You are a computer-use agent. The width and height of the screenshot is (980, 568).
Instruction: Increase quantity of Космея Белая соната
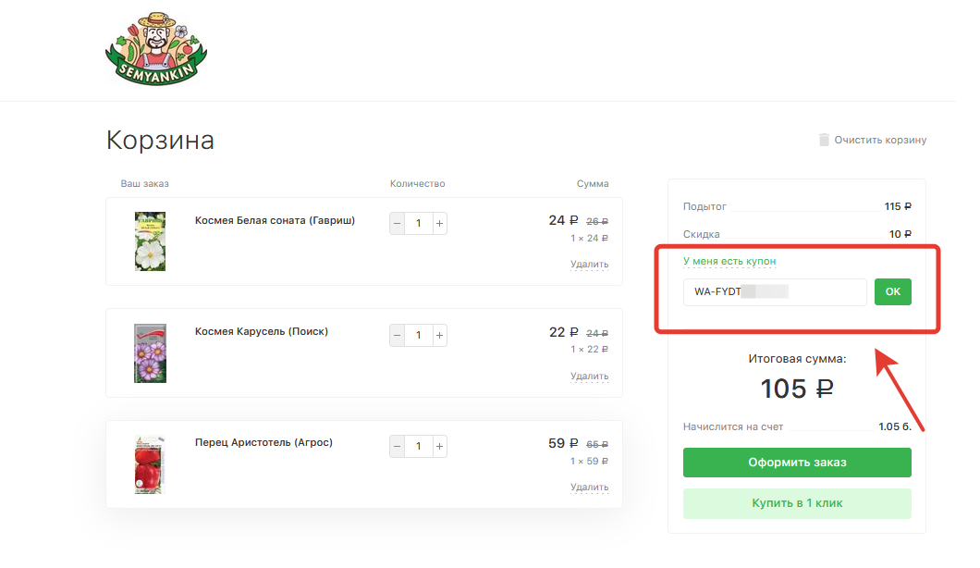439,223
